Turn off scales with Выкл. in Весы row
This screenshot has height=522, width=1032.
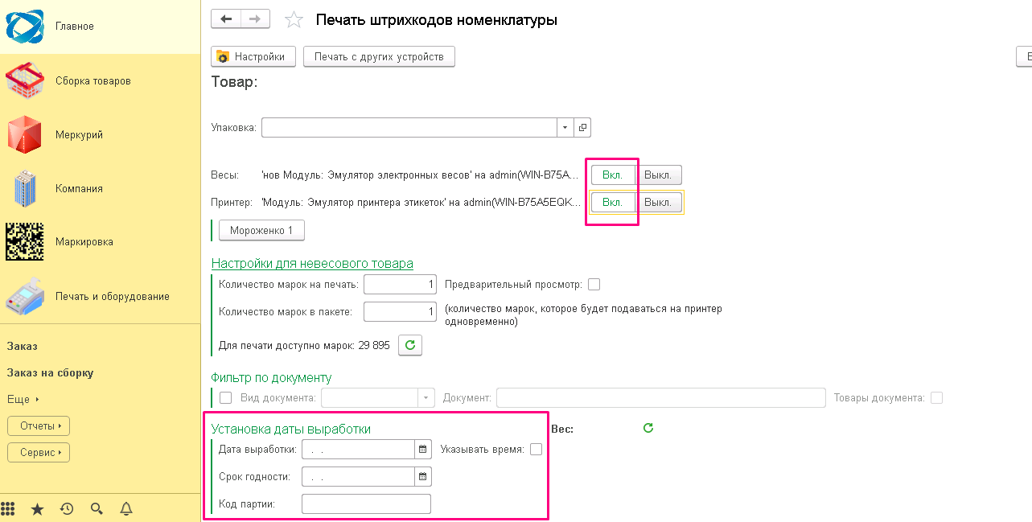click(658, 175)
